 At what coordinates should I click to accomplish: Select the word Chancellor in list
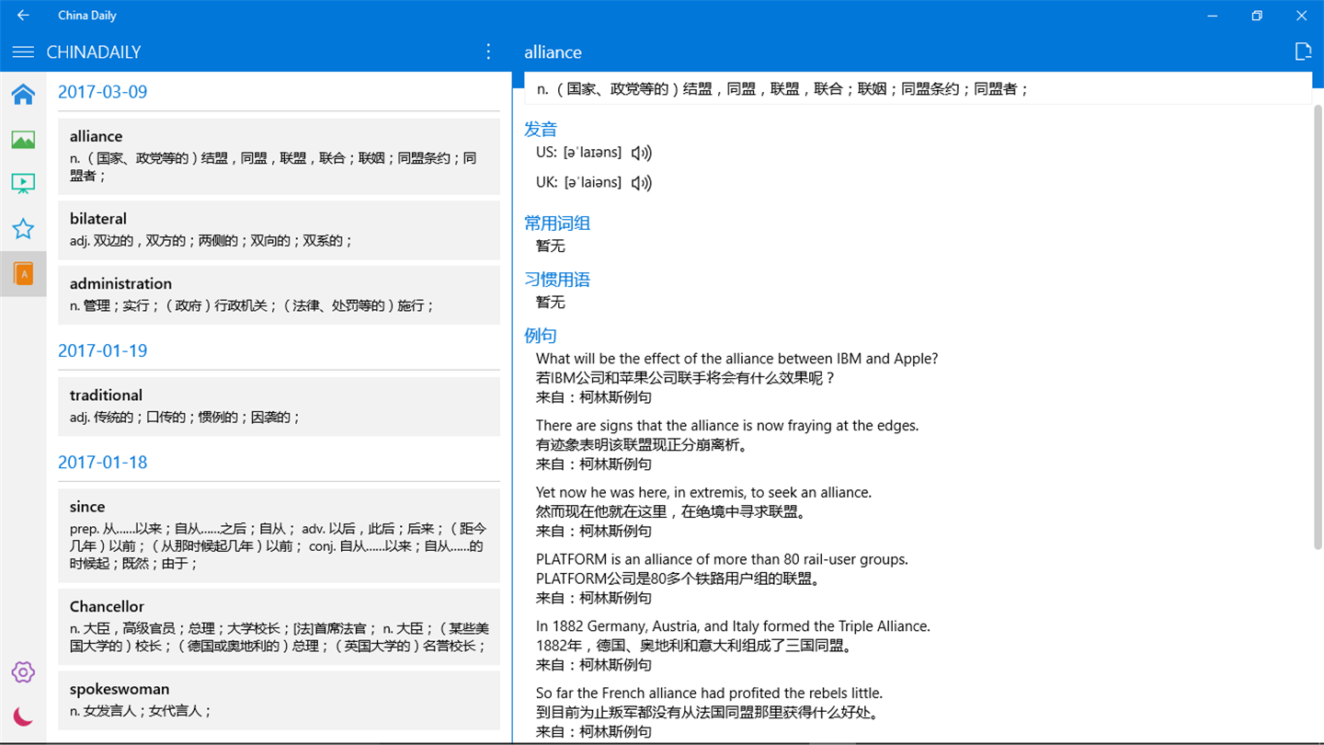coord(279,626)
